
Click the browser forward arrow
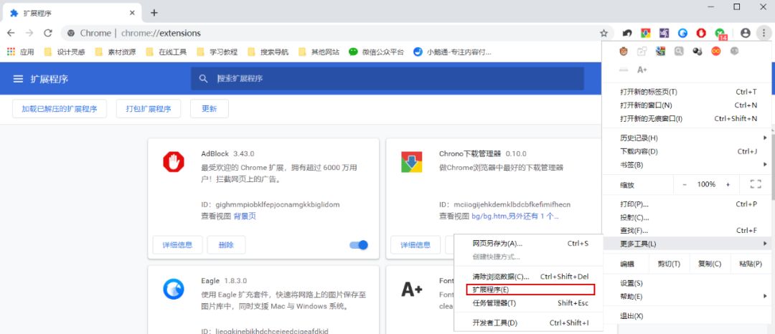tap(29, 33)
